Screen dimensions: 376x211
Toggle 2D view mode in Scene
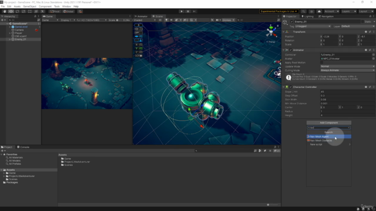[x=160, y=20]
